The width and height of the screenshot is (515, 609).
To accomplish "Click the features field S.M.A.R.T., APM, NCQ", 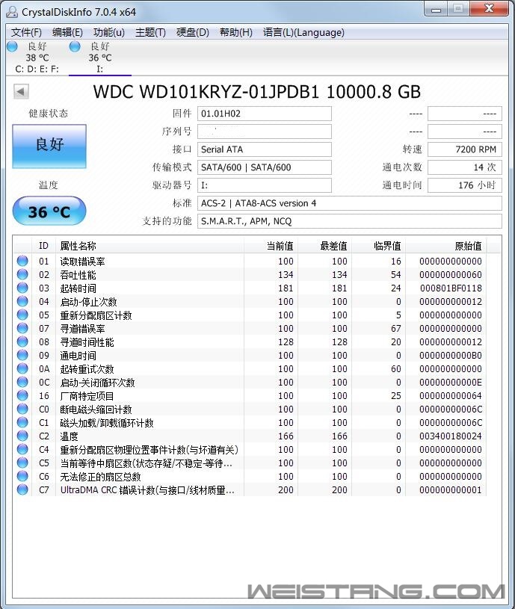I will coord(350,221).
